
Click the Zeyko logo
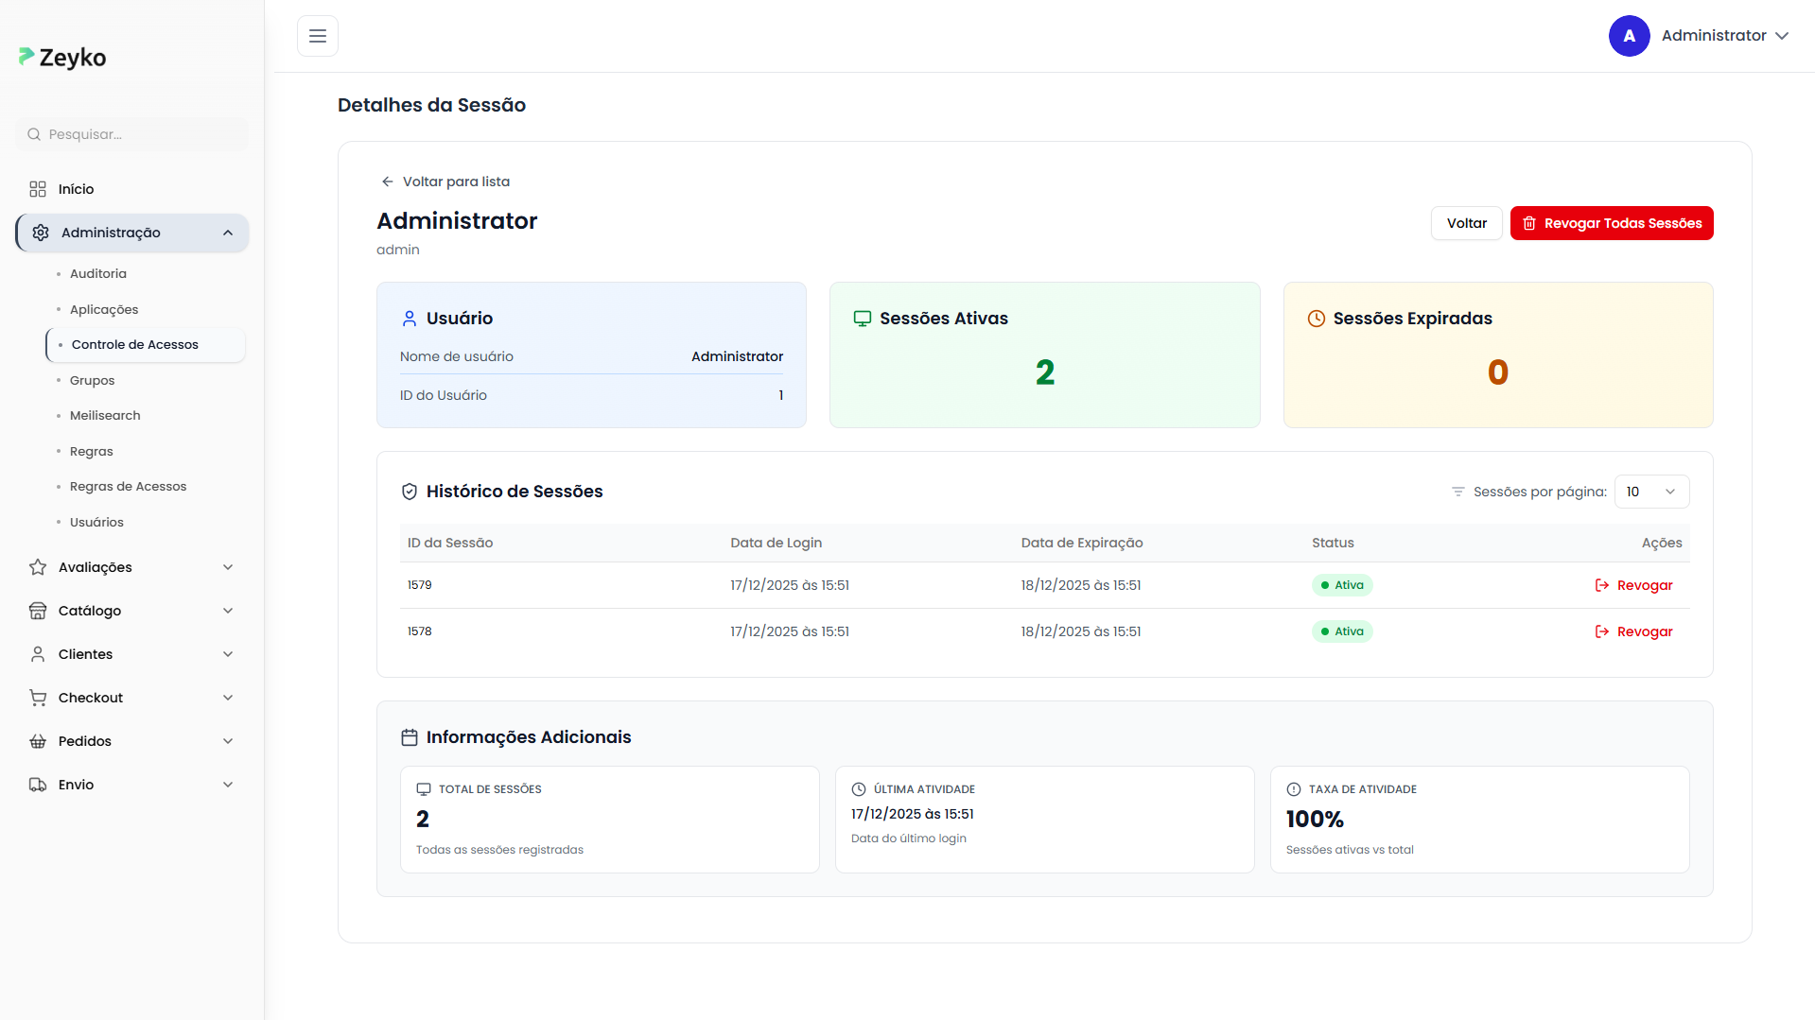pos(62,58)
